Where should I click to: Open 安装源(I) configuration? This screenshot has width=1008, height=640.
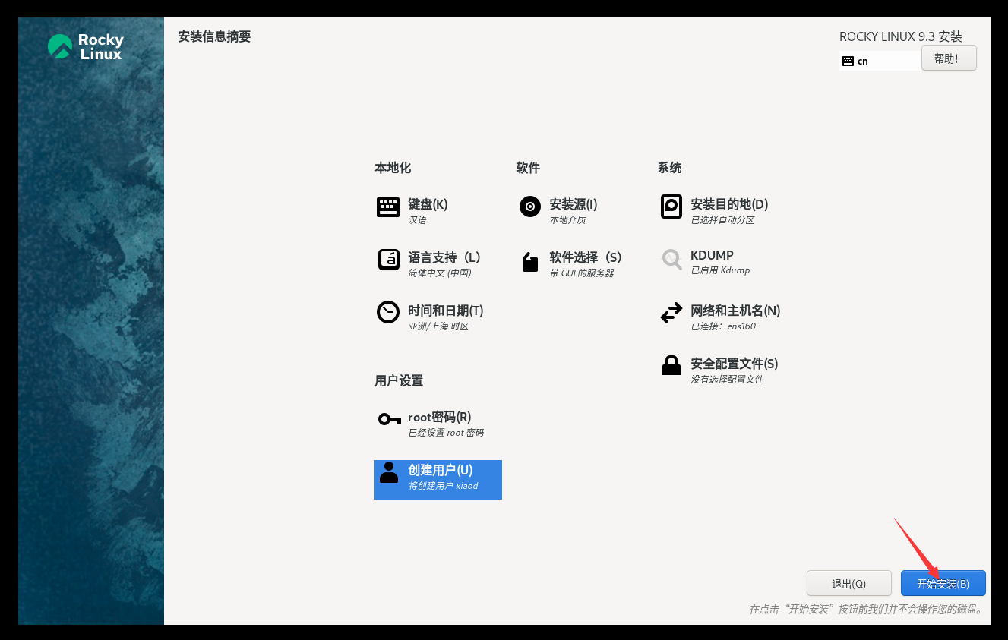[574, 204]
